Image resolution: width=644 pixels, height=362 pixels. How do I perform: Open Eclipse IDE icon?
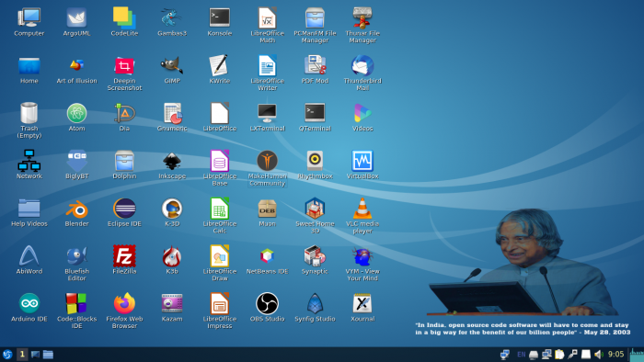click(124, 209)
